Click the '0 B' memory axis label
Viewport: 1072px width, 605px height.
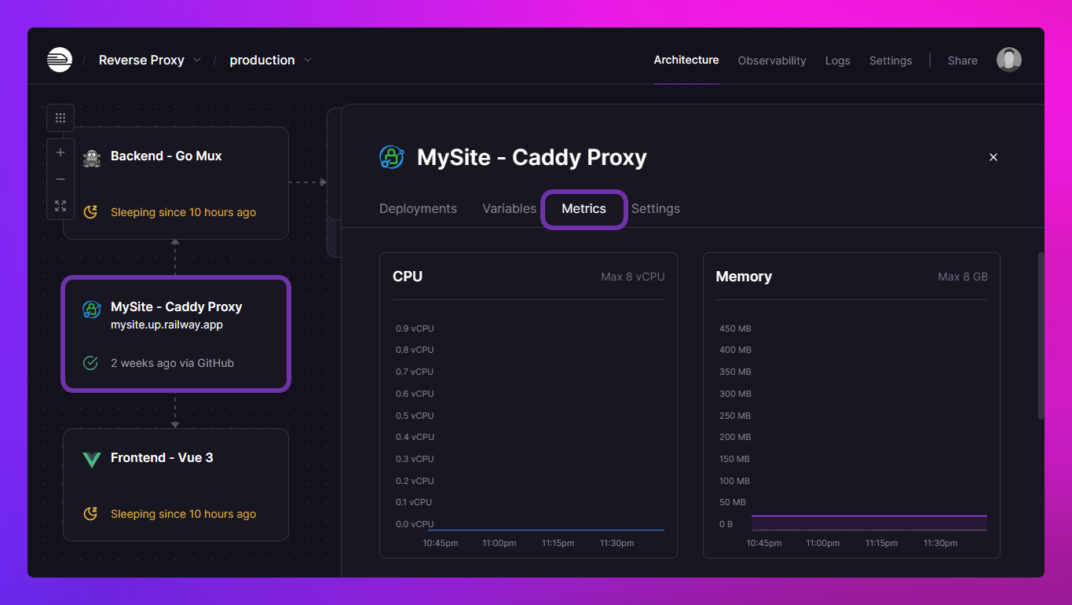(x=726, y=524)
